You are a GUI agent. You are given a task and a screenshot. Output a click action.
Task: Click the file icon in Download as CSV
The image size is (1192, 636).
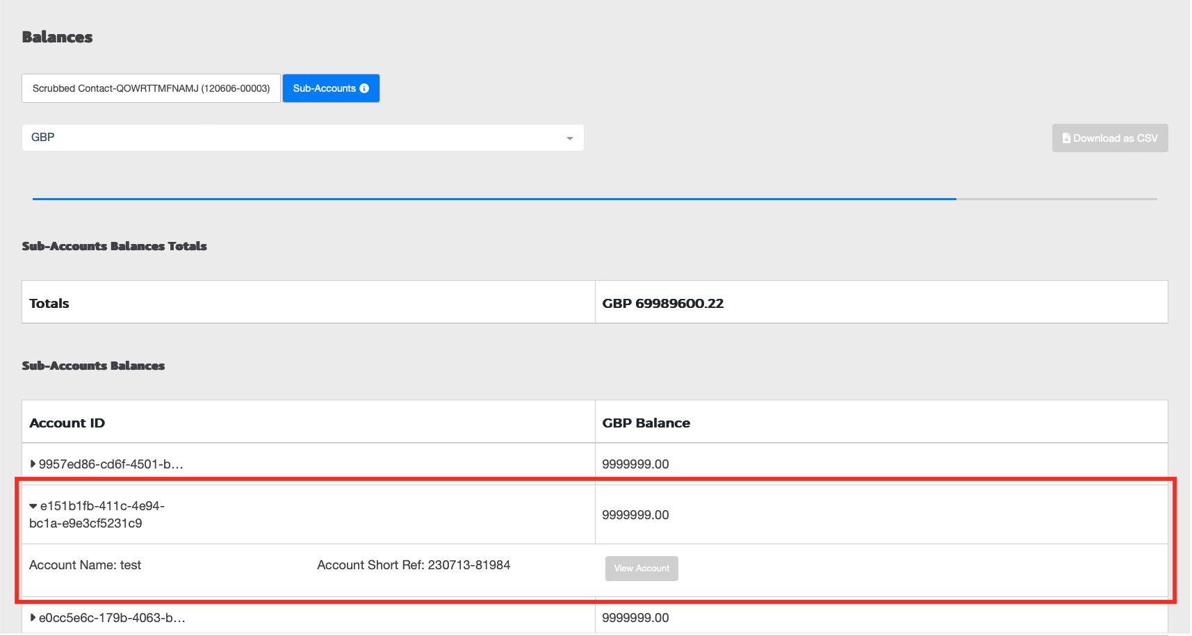point(1066,138)
